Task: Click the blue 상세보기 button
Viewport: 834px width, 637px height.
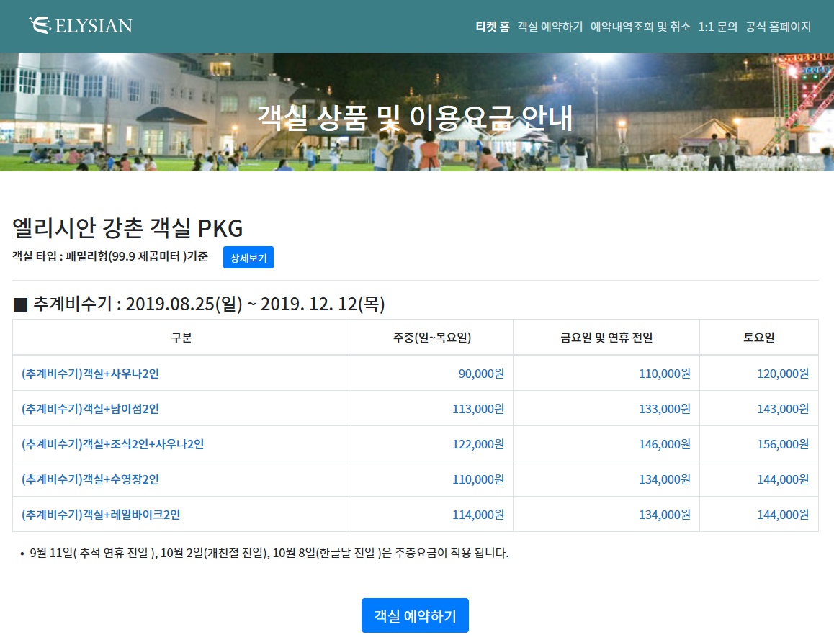Action: [x=248, y=258]
